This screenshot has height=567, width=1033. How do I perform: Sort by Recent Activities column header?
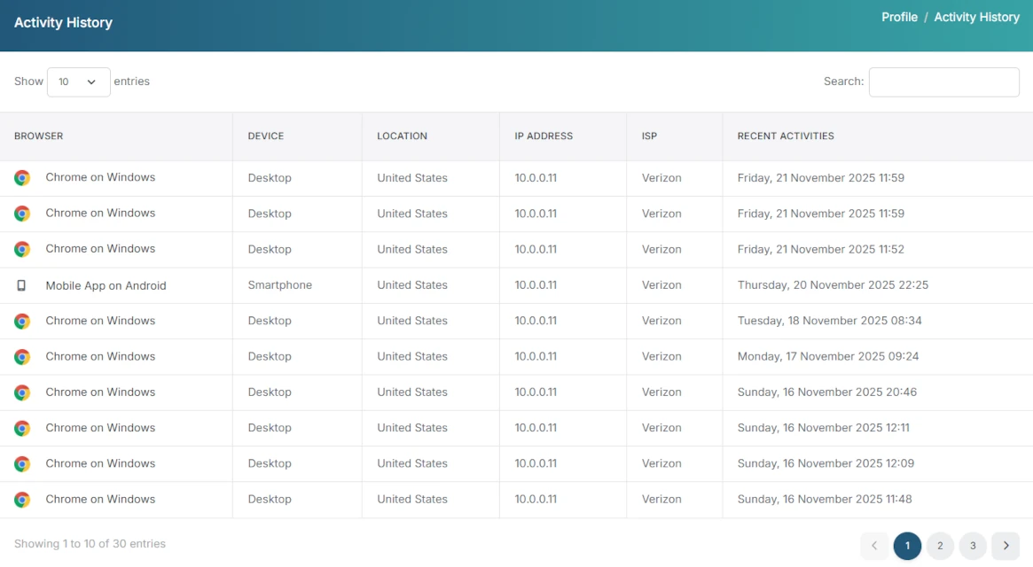[x=786, y=136]
